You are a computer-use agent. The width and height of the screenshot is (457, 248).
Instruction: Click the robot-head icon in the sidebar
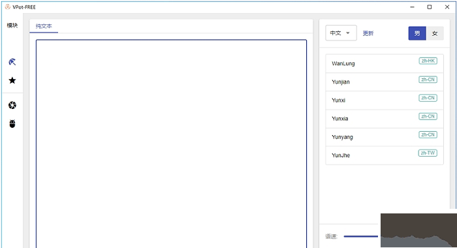(x=12, y=124)
